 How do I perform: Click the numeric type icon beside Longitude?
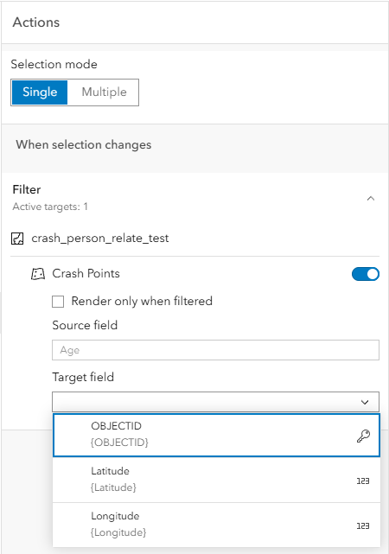pyautogui.click(x=363, y=525)
